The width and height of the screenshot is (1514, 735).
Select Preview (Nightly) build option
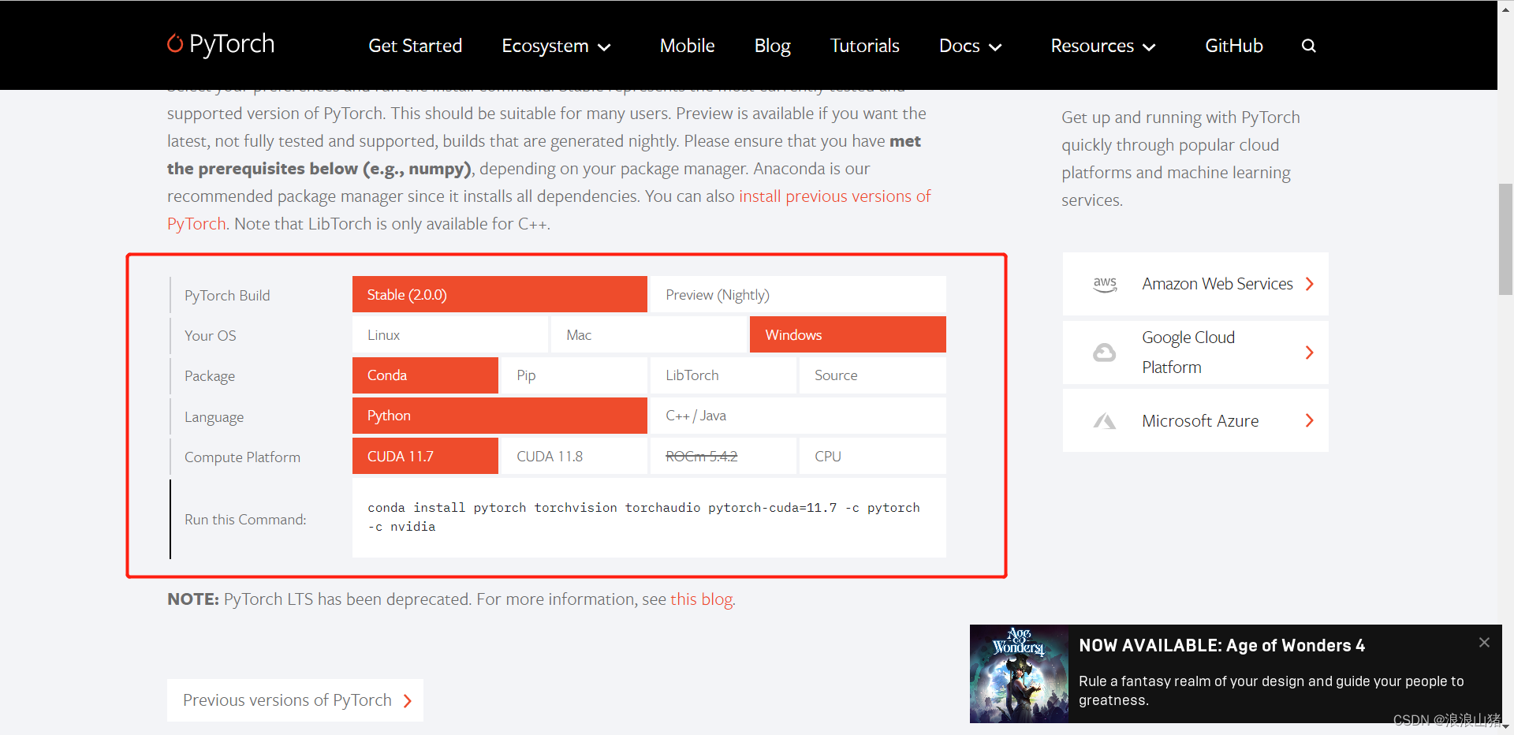coord(798,294)
